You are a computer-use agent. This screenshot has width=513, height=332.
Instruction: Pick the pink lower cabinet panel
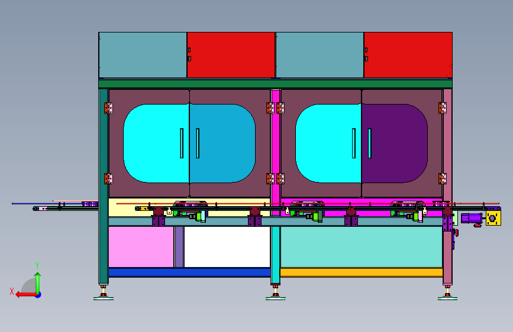141,247
